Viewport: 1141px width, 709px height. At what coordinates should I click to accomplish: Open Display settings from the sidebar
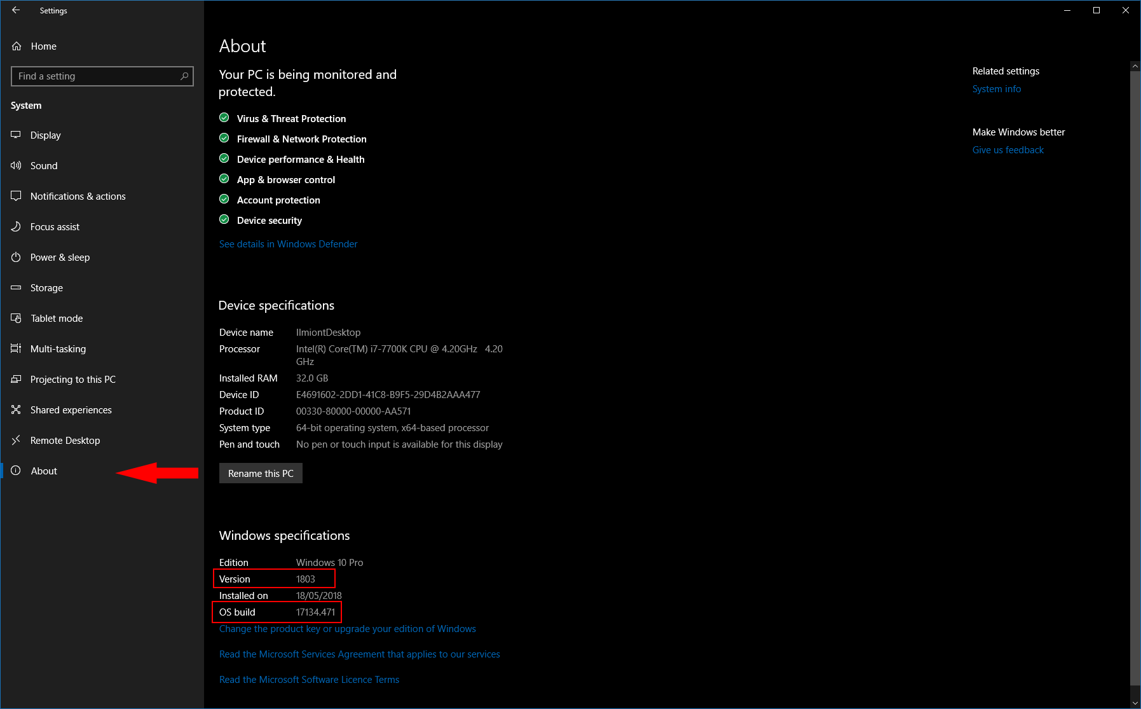click(46, 135)
